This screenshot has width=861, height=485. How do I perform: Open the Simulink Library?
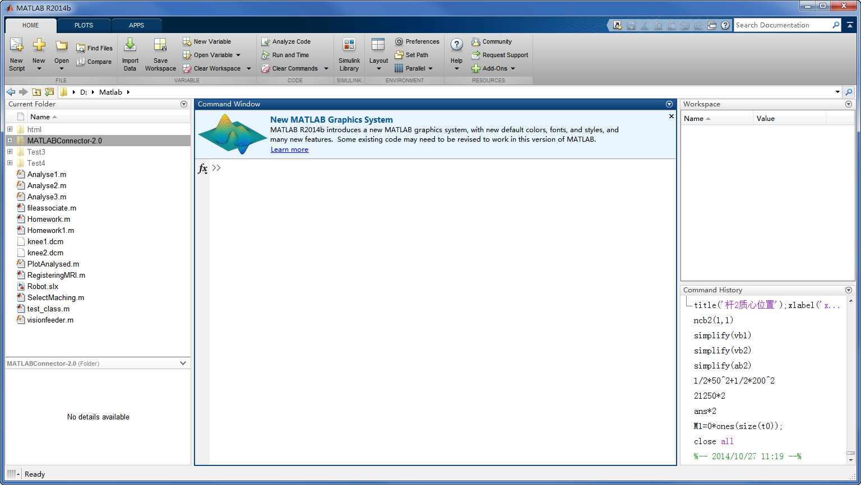click(349, 46)
